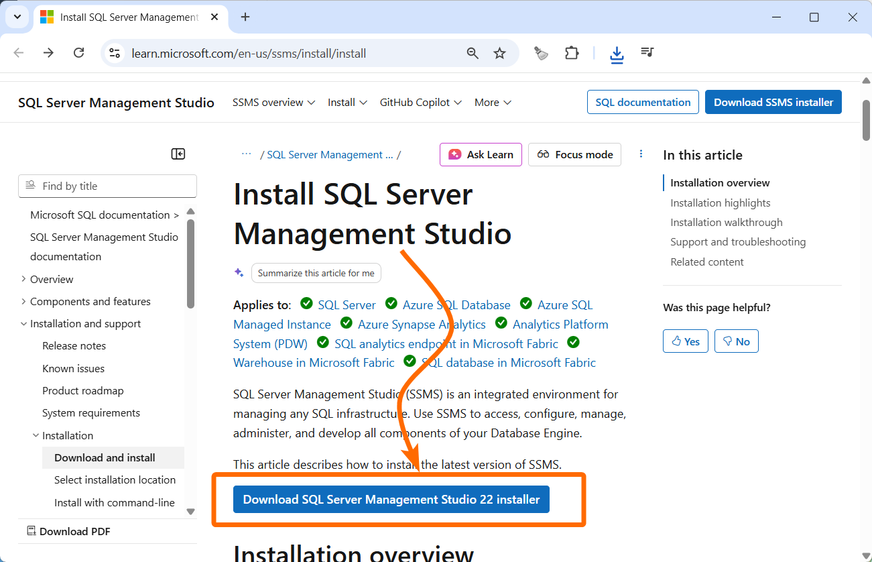Open the tab search dropdown arrow
This screenshot has height=562, width=872.
[x=17, y=17]
